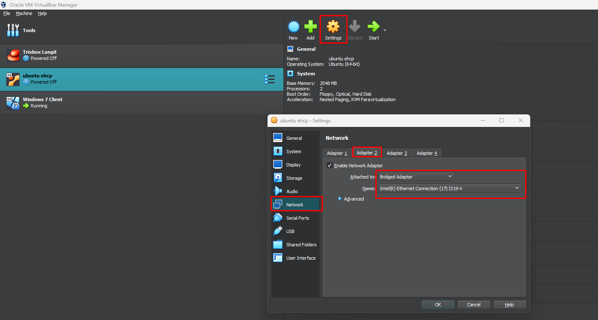598x320 pixels.
Task: Click OK in Settings dialog
Action: click(438, 305)
